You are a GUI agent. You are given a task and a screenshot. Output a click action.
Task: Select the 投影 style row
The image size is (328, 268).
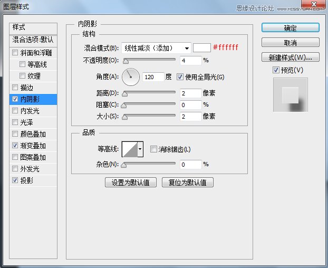click(33, 180)
